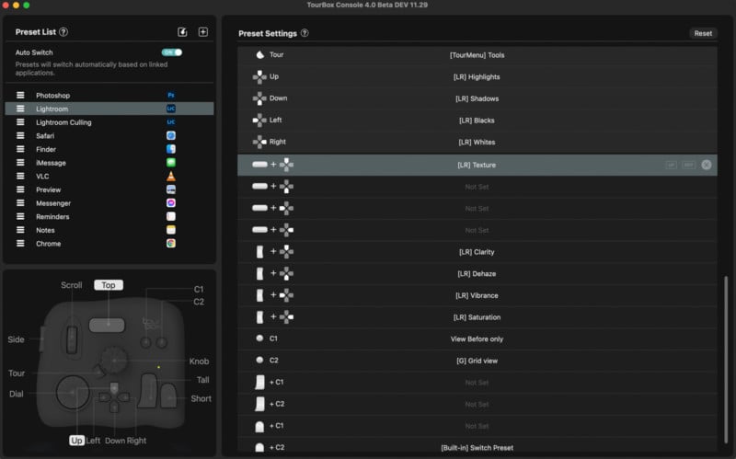Click the drag handle icon beside Photoshop
The height and width of the screenshot is (459, 736).
coord(20,96)
